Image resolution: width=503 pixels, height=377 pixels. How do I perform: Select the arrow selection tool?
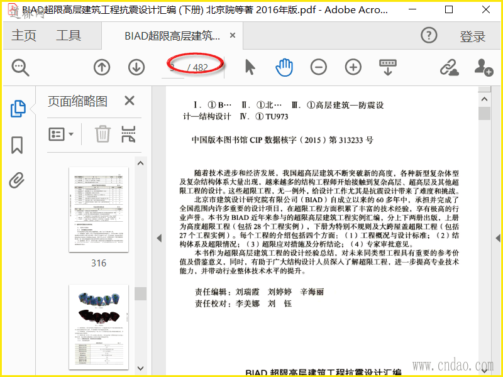tap(250, 67)
